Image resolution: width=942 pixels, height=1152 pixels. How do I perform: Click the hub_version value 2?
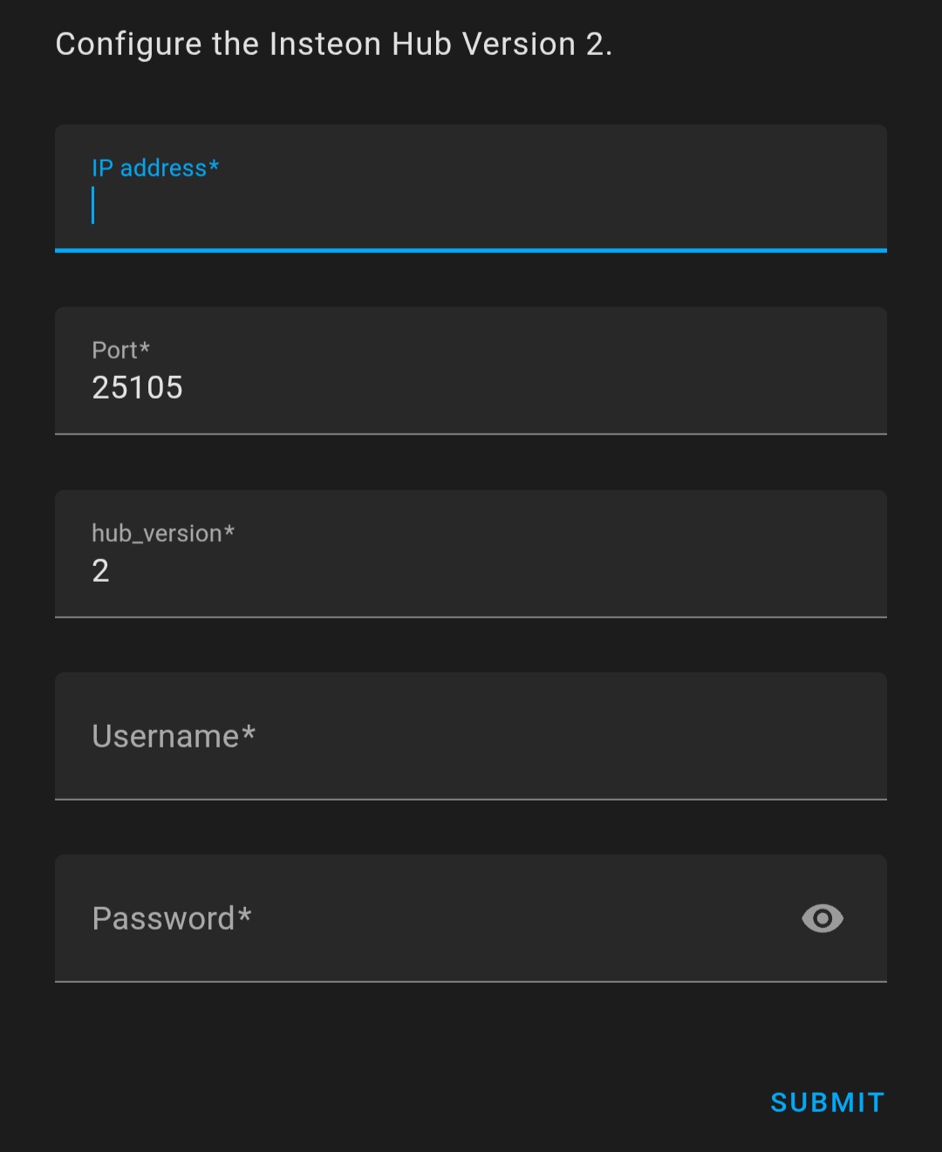click(101, 570)
